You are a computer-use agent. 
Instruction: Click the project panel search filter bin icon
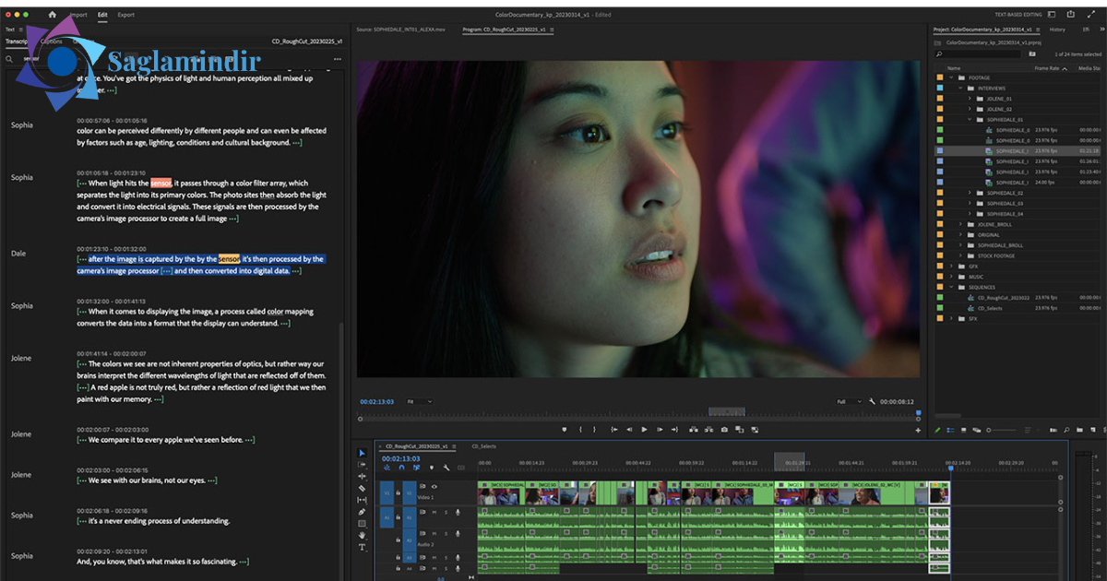click(1032, 53)
